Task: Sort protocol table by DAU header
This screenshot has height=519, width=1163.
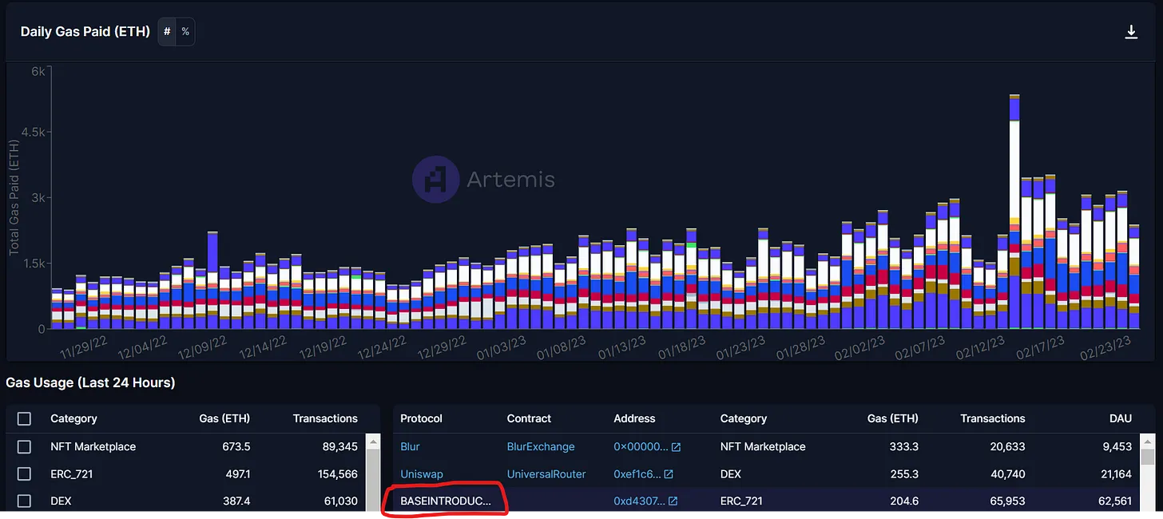Action: tap(1120, 418)
